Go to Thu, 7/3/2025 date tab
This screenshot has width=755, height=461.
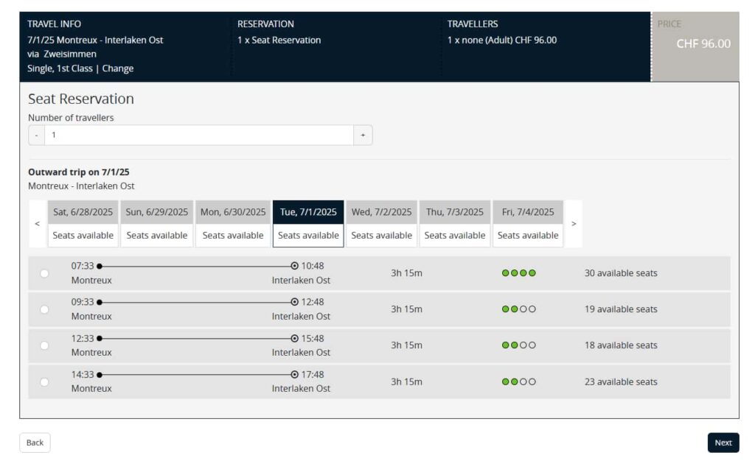point(455,224)
